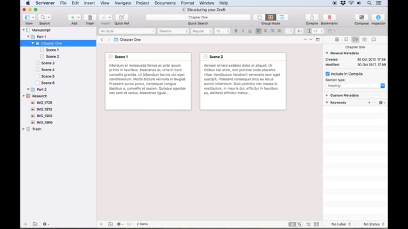Center align text

(265, 31)
